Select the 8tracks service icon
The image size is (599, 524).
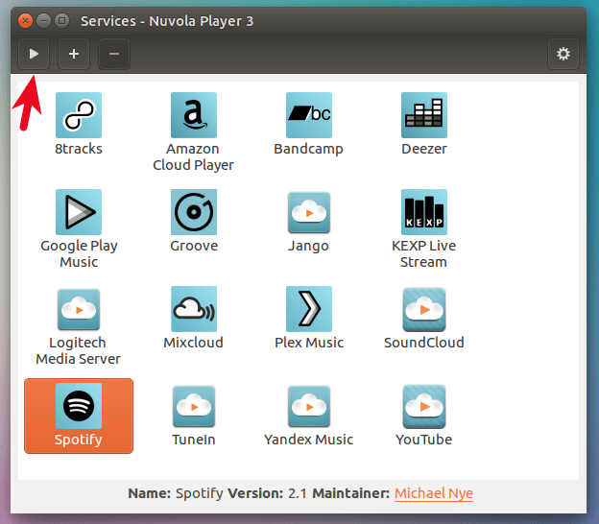[x=79, y=116]
